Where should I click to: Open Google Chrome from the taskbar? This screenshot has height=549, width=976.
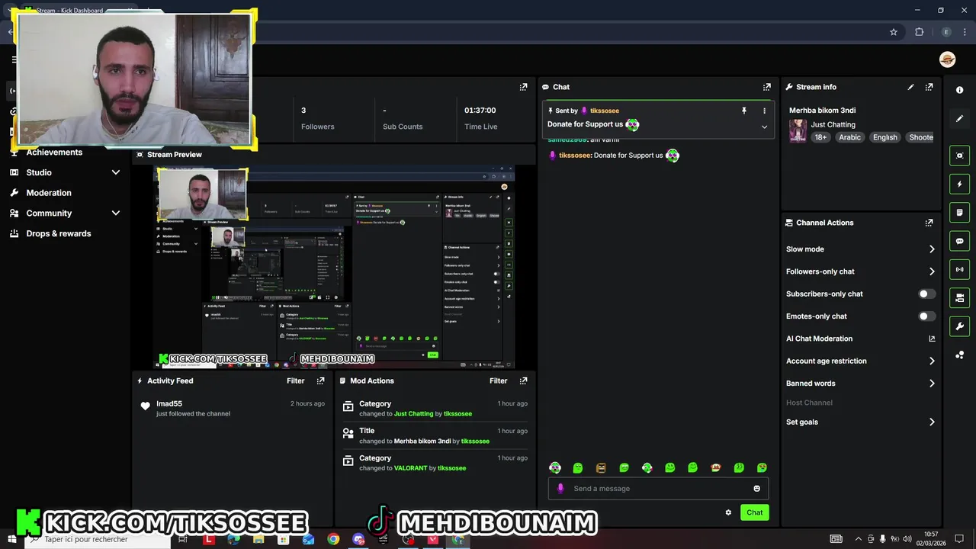(x=333, y=539)
